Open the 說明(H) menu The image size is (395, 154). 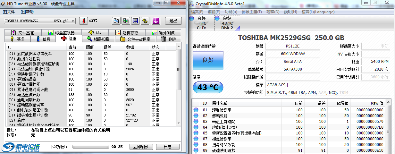coord(291,12)
